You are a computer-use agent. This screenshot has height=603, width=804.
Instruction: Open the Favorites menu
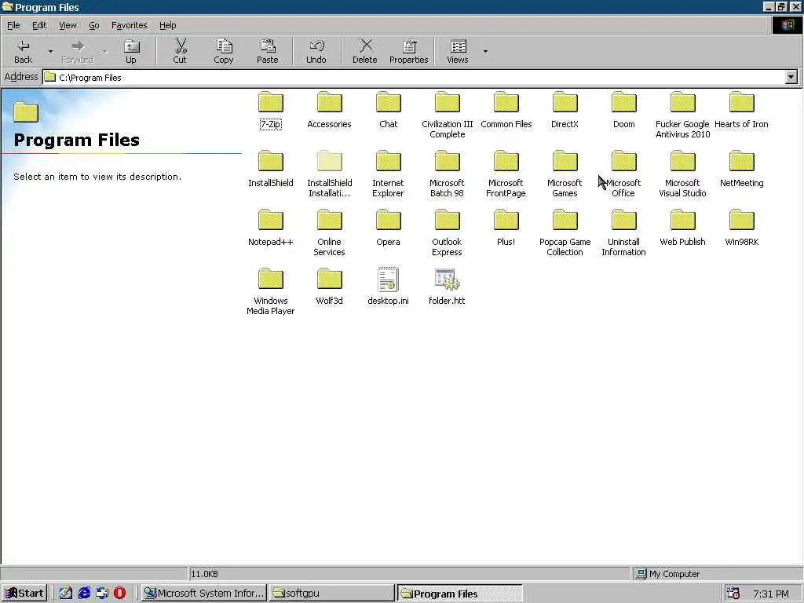pyautogui.click(x=130, y=25)
